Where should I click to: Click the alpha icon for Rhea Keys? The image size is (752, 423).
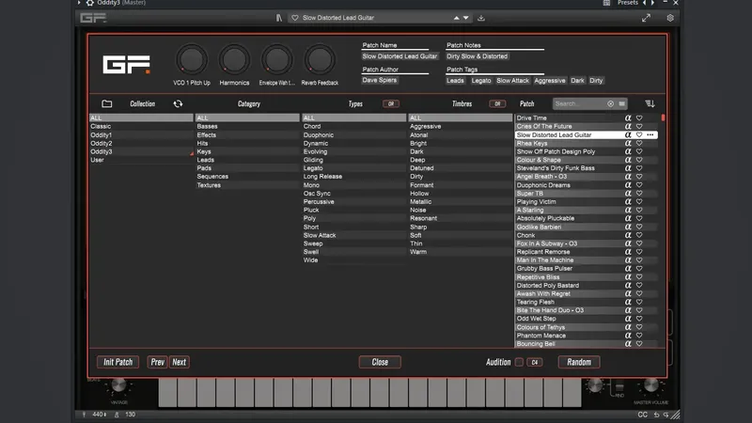[x=628, y=144]
